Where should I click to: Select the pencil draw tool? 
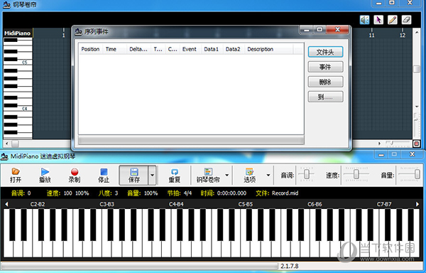tap(393, 20)
